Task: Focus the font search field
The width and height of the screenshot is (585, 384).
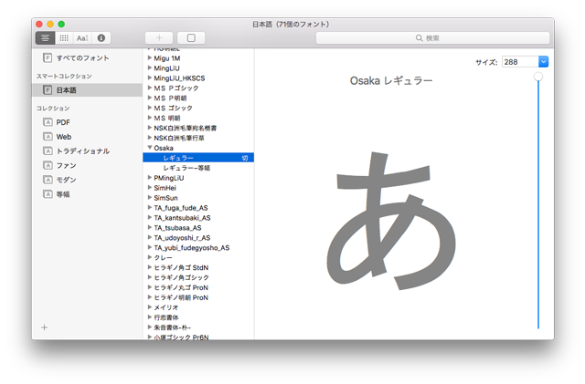Action: click(x=432, y=38)
